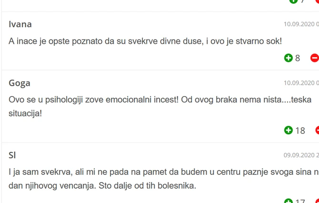Click the username Goga
This screenshot has width=319, height=203.
pyautogui.click(x=20, y=83)
